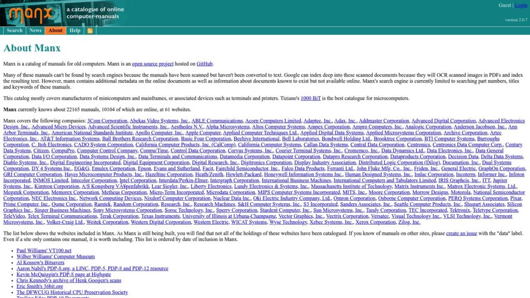
Task: Open Kevin McQuiggin's PDP-8 page link
Action: [x=64, y=275]
